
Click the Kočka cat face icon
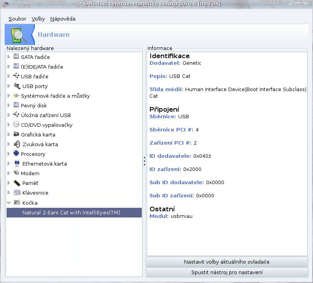pyautogui.click(x=17, y=202)
